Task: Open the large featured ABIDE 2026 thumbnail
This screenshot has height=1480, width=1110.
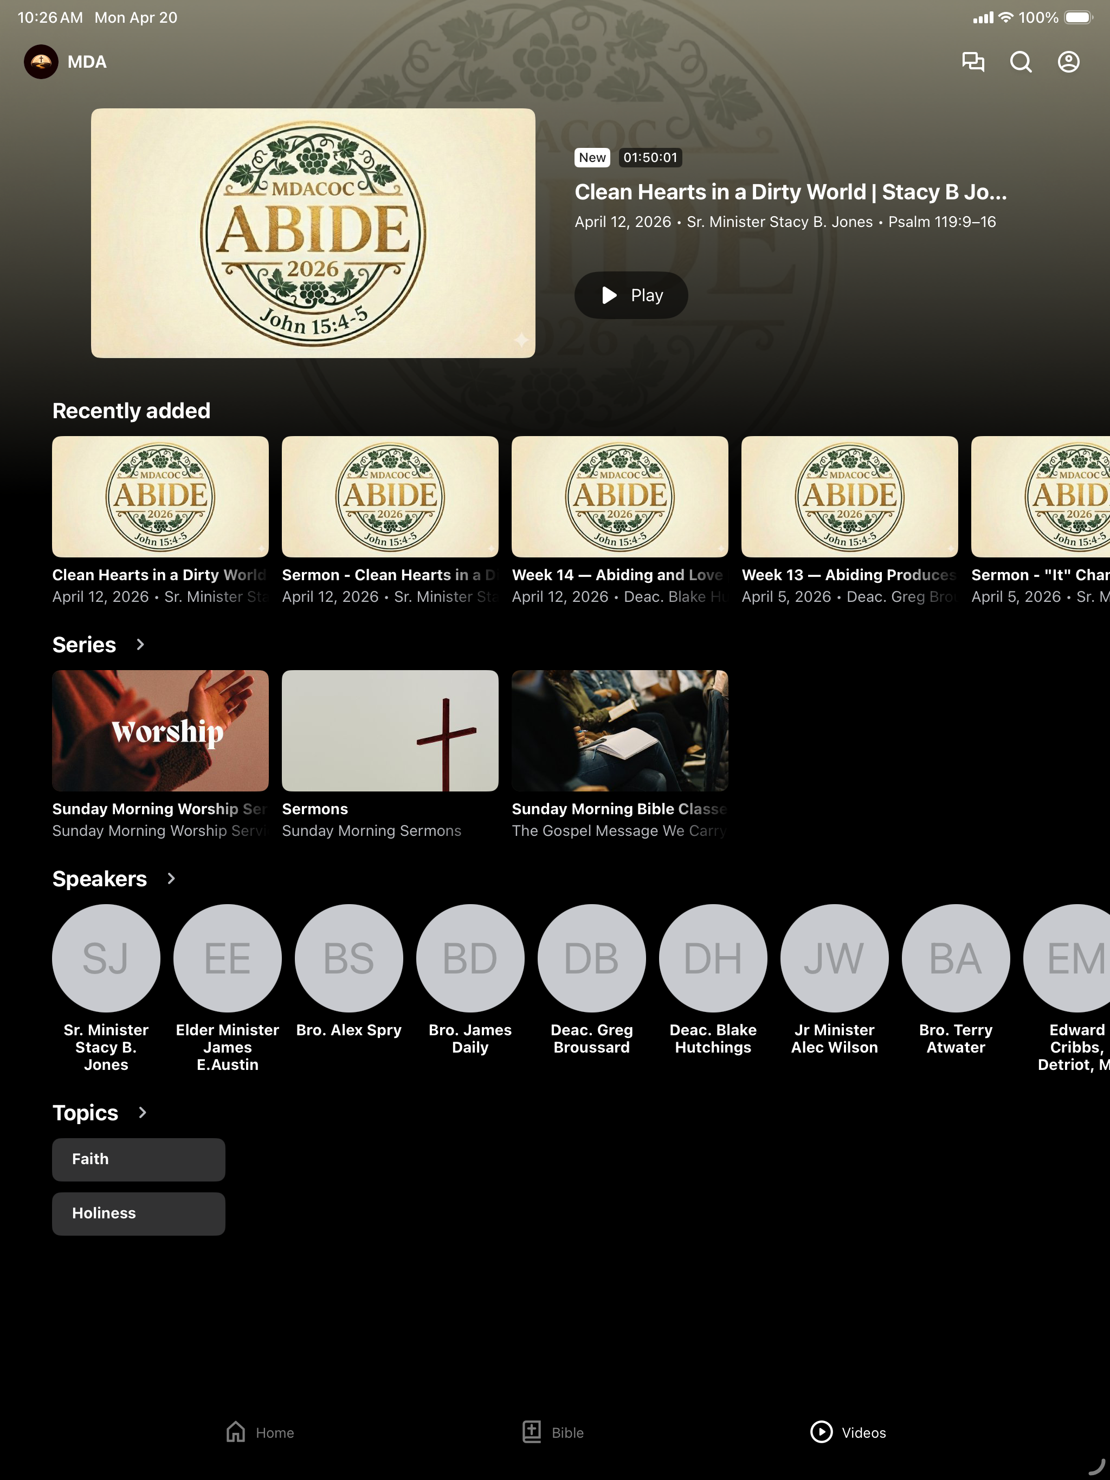Action: [313, 233]
